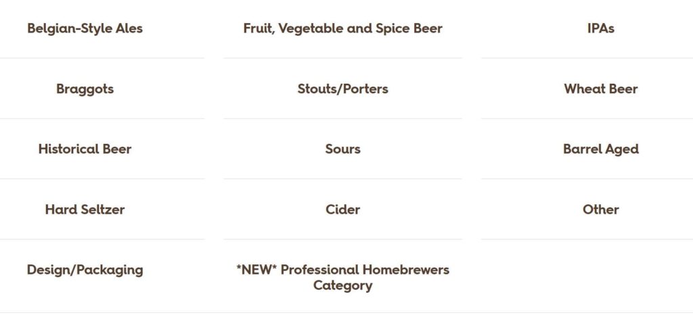
Task: Open the Belgian-Style Ales category
Action: tap(85, 28)
